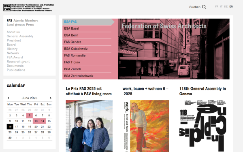Switch language to IT
The image size is (243, 152).
coord(221,6)
